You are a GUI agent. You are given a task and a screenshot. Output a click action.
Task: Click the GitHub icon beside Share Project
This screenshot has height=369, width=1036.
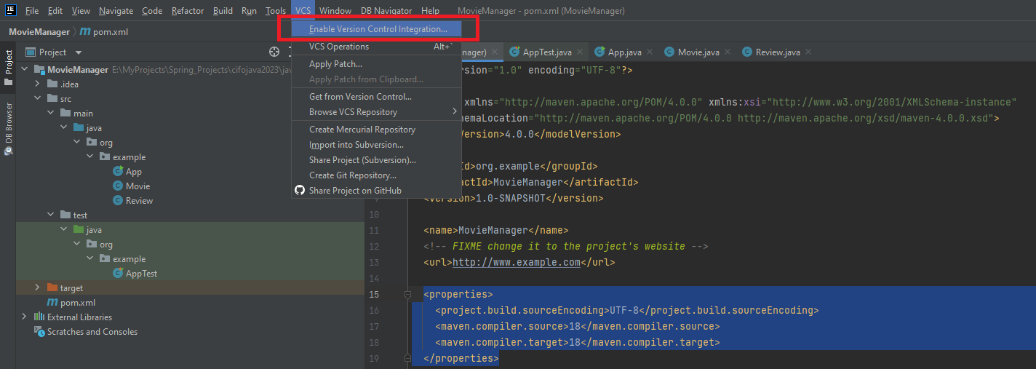pyautogui.click(x=299, y=191)
